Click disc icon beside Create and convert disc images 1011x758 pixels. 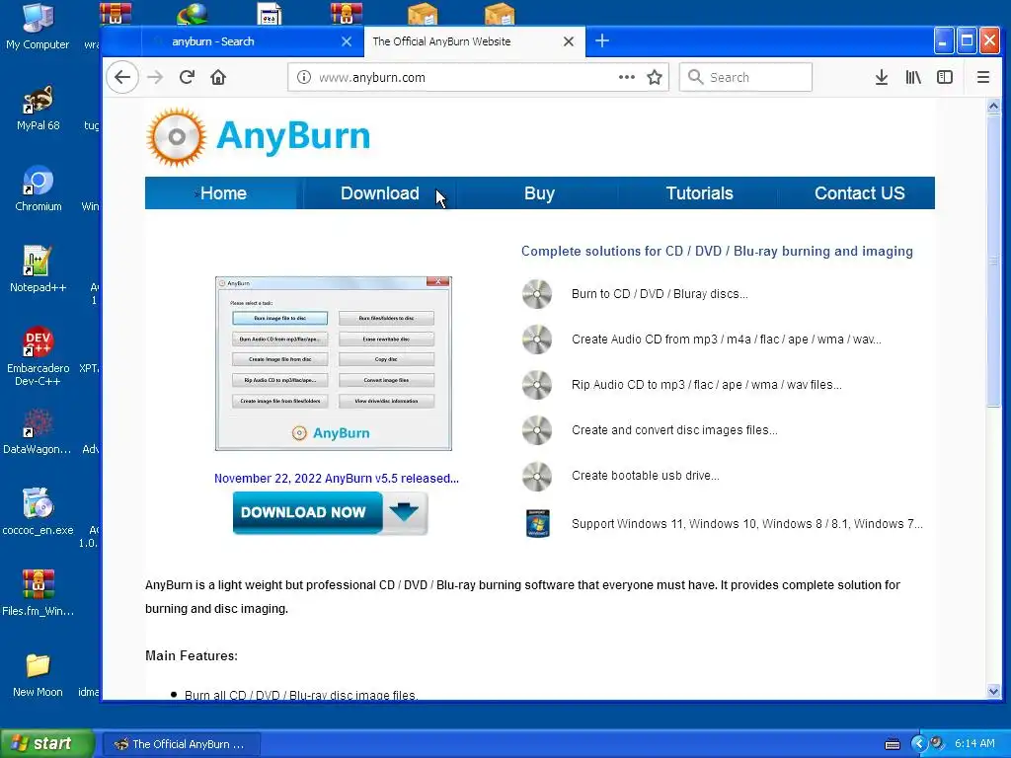(x=537, y=430)
